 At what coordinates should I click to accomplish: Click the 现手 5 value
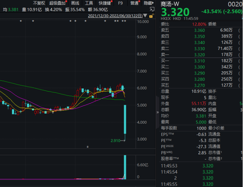[205, 98]
